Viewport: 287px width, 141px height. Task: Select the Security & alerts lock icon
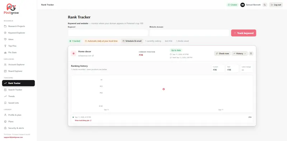tap(5, 128)
